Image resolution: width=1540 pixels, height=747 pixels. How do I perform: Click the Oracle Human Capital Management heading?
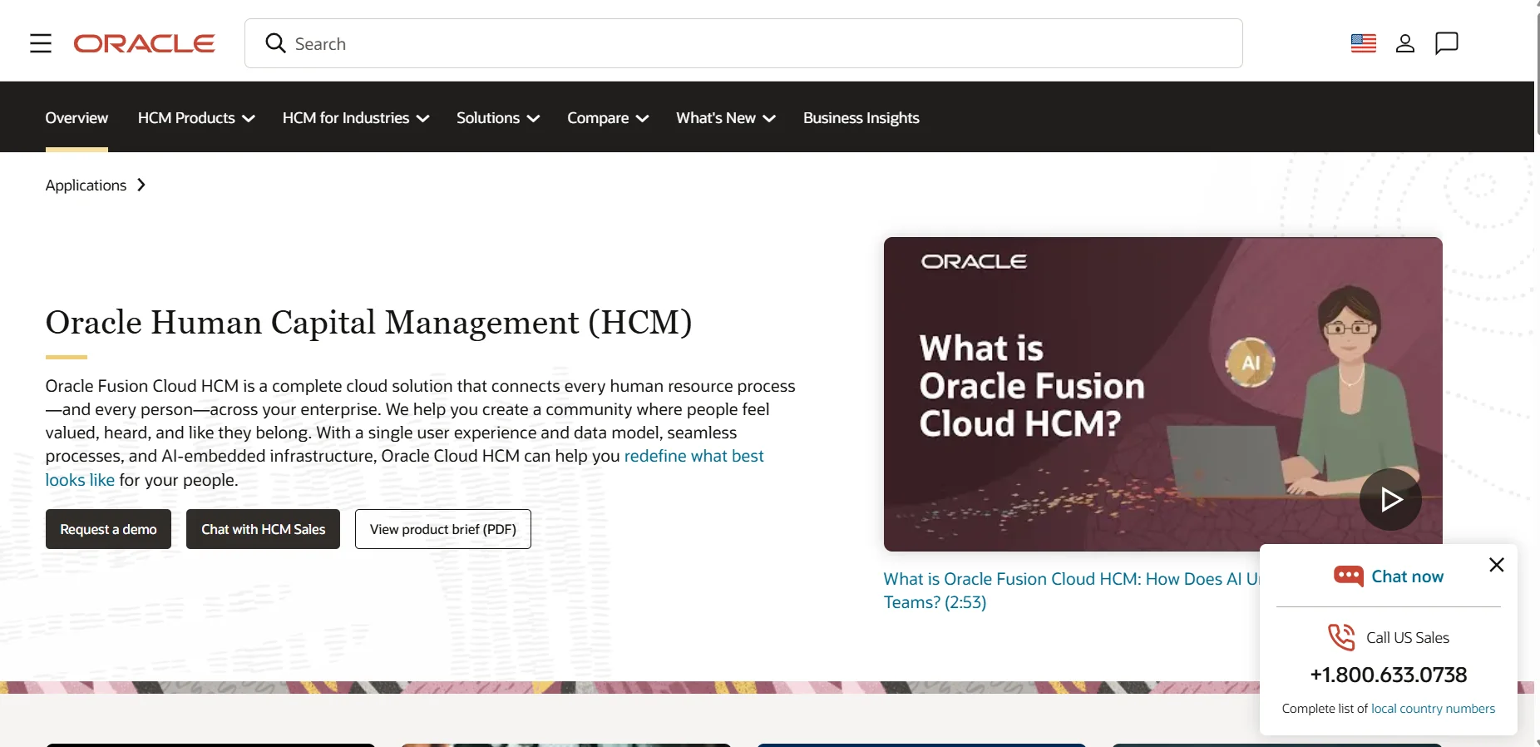(x=368, y=323)
